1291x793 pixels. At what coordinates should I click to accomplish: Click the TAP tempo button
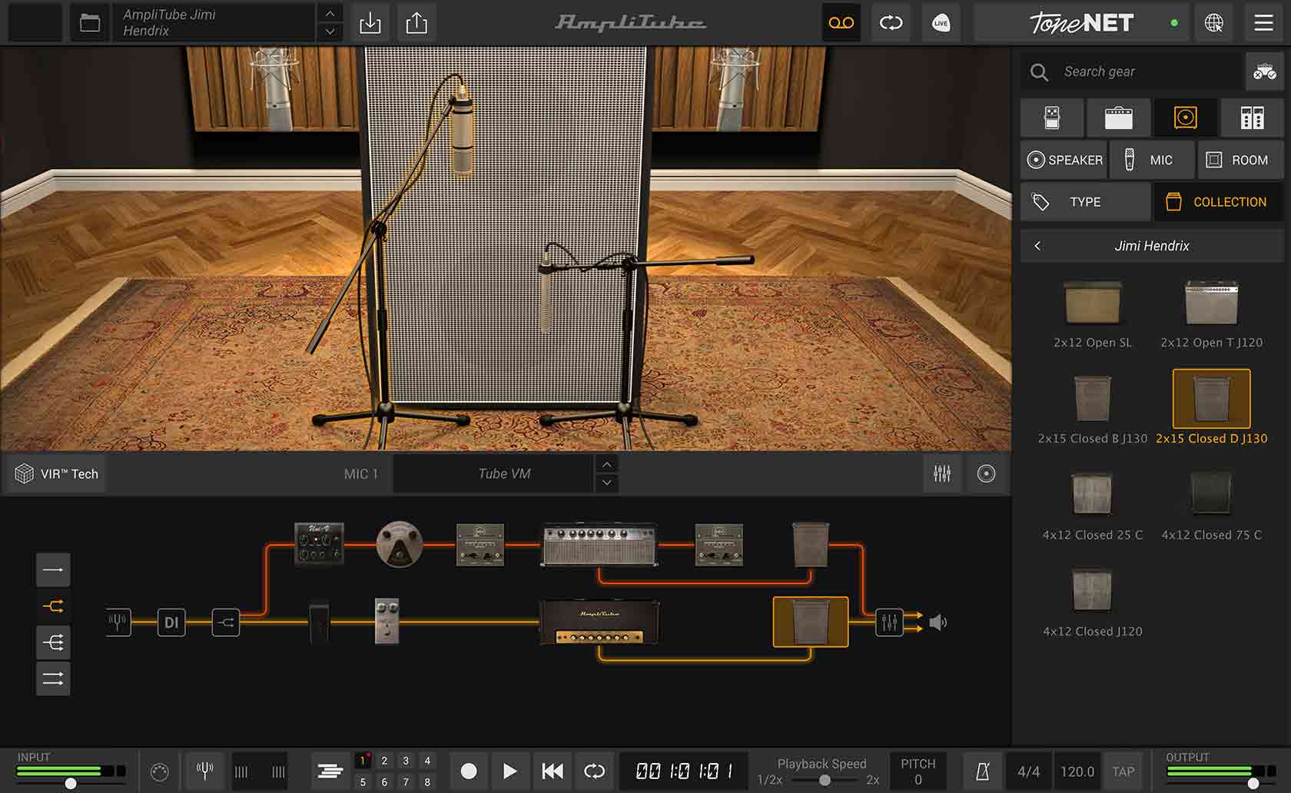pyautogui.click(x=1123, y=771)
